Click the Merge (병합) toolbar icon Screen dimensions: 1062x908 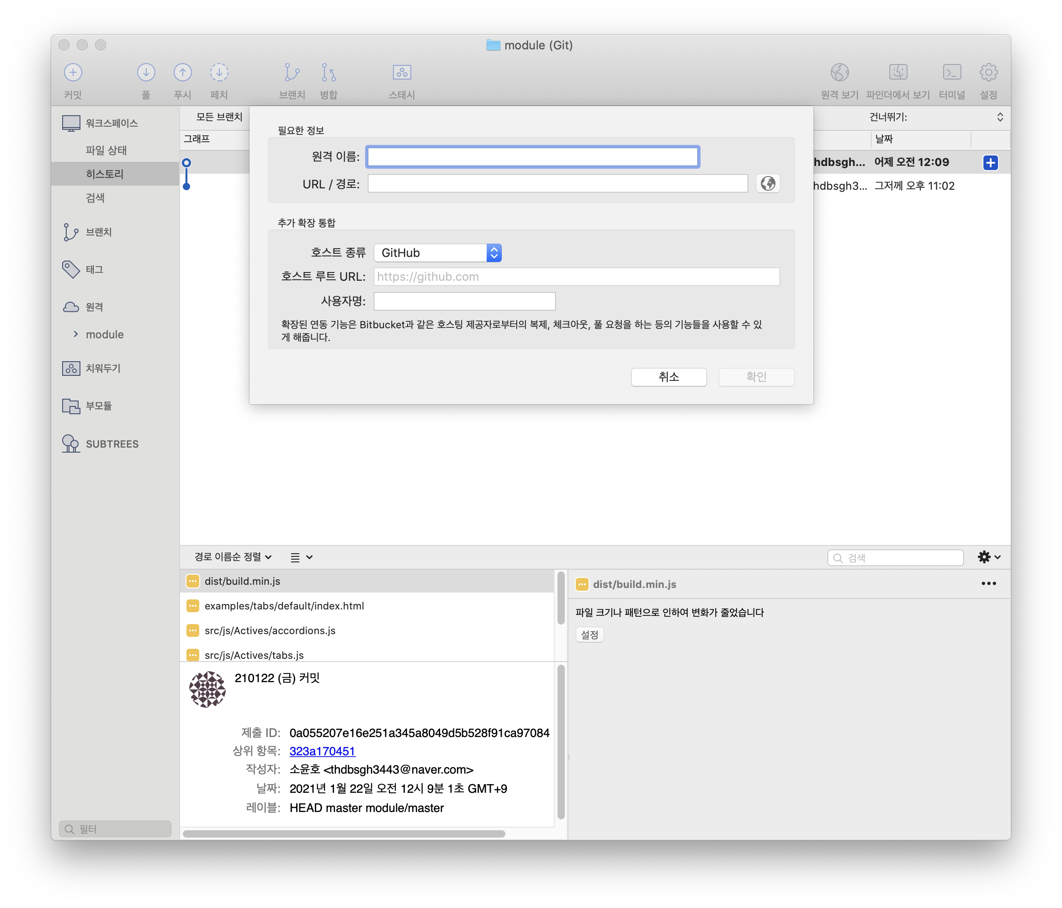pos(328,72)
